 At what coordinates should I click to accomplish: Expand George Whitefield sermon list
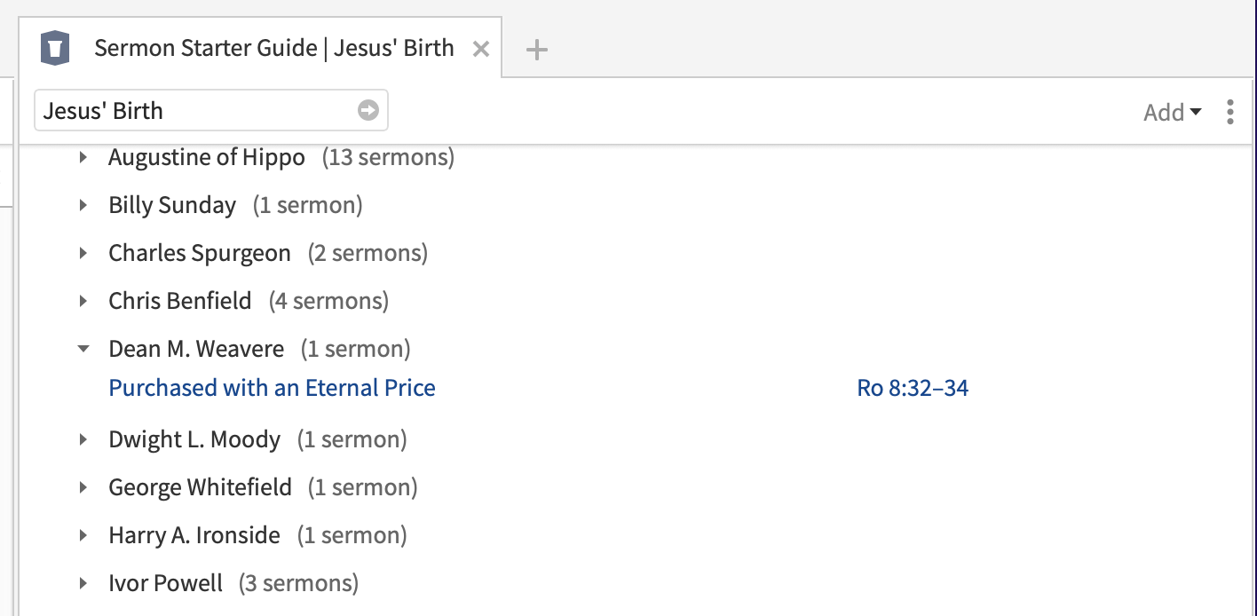[x=83, y=487]
